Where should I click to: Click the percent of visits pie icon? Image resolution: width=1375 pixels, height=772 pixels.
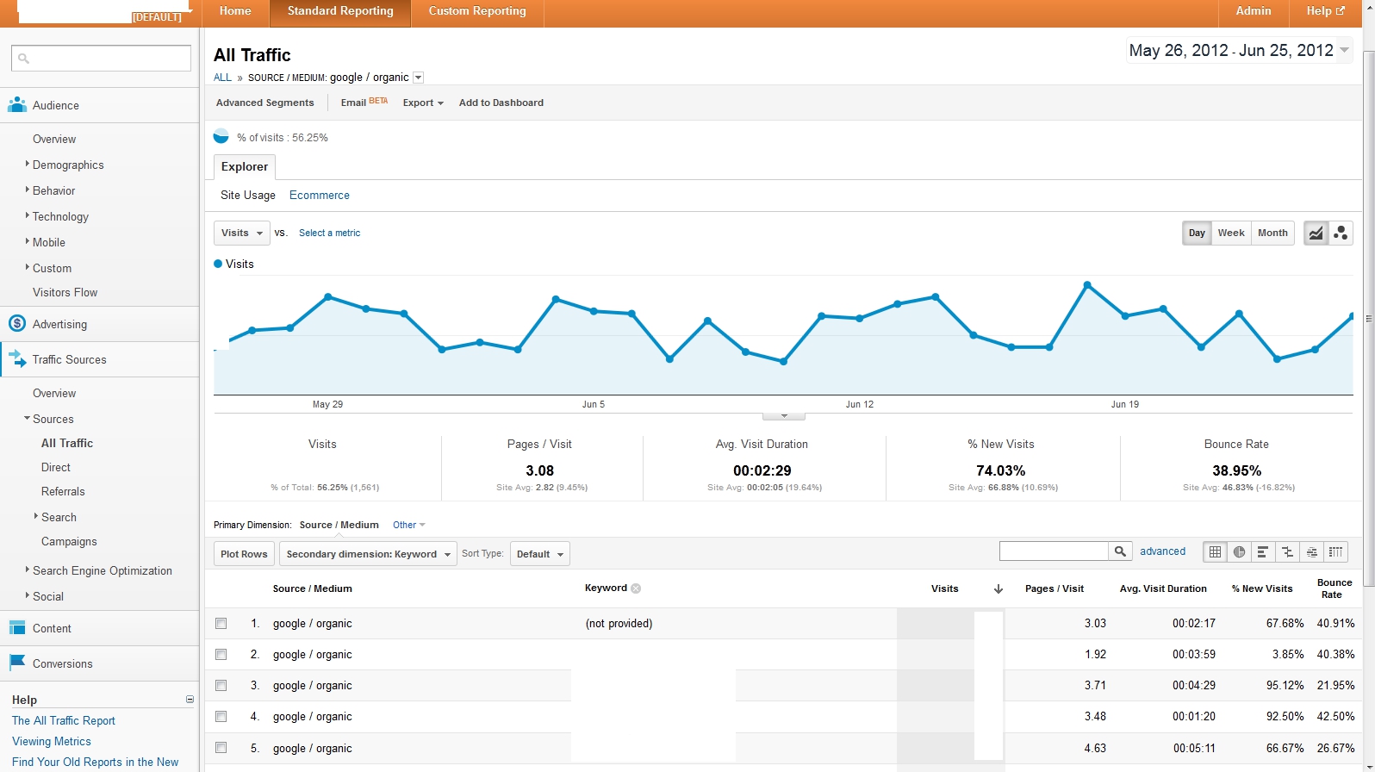[x=221, y=137]
